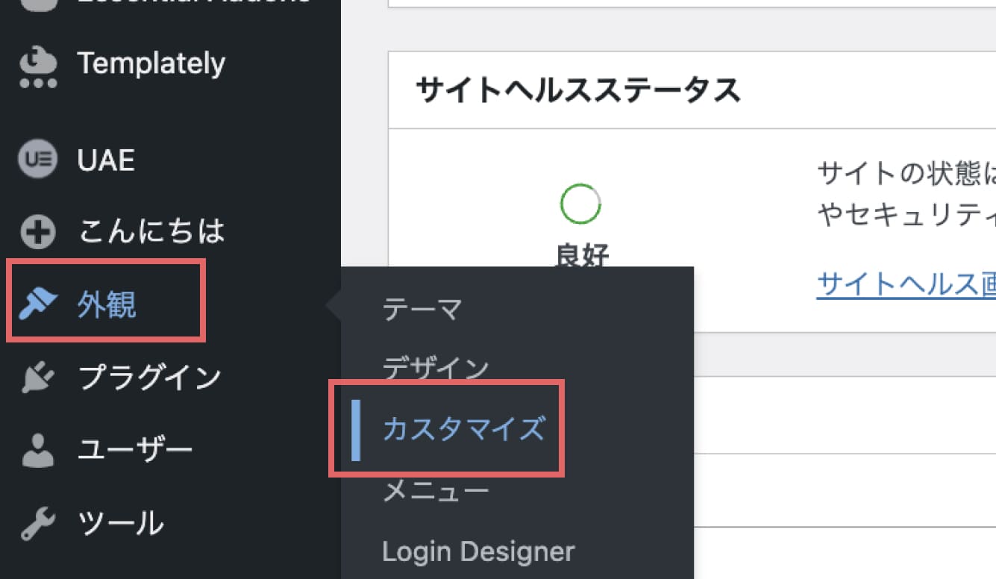
Task: Launch Login Designer from the submenu
Action: [478, 551]
